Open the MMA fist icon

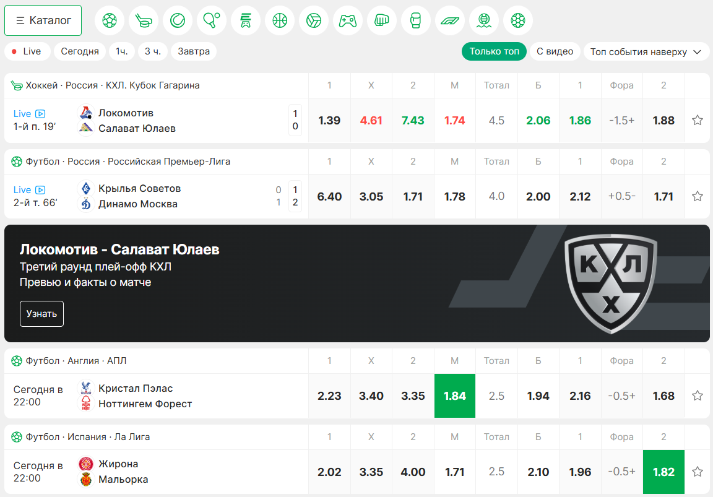point(382,20)
